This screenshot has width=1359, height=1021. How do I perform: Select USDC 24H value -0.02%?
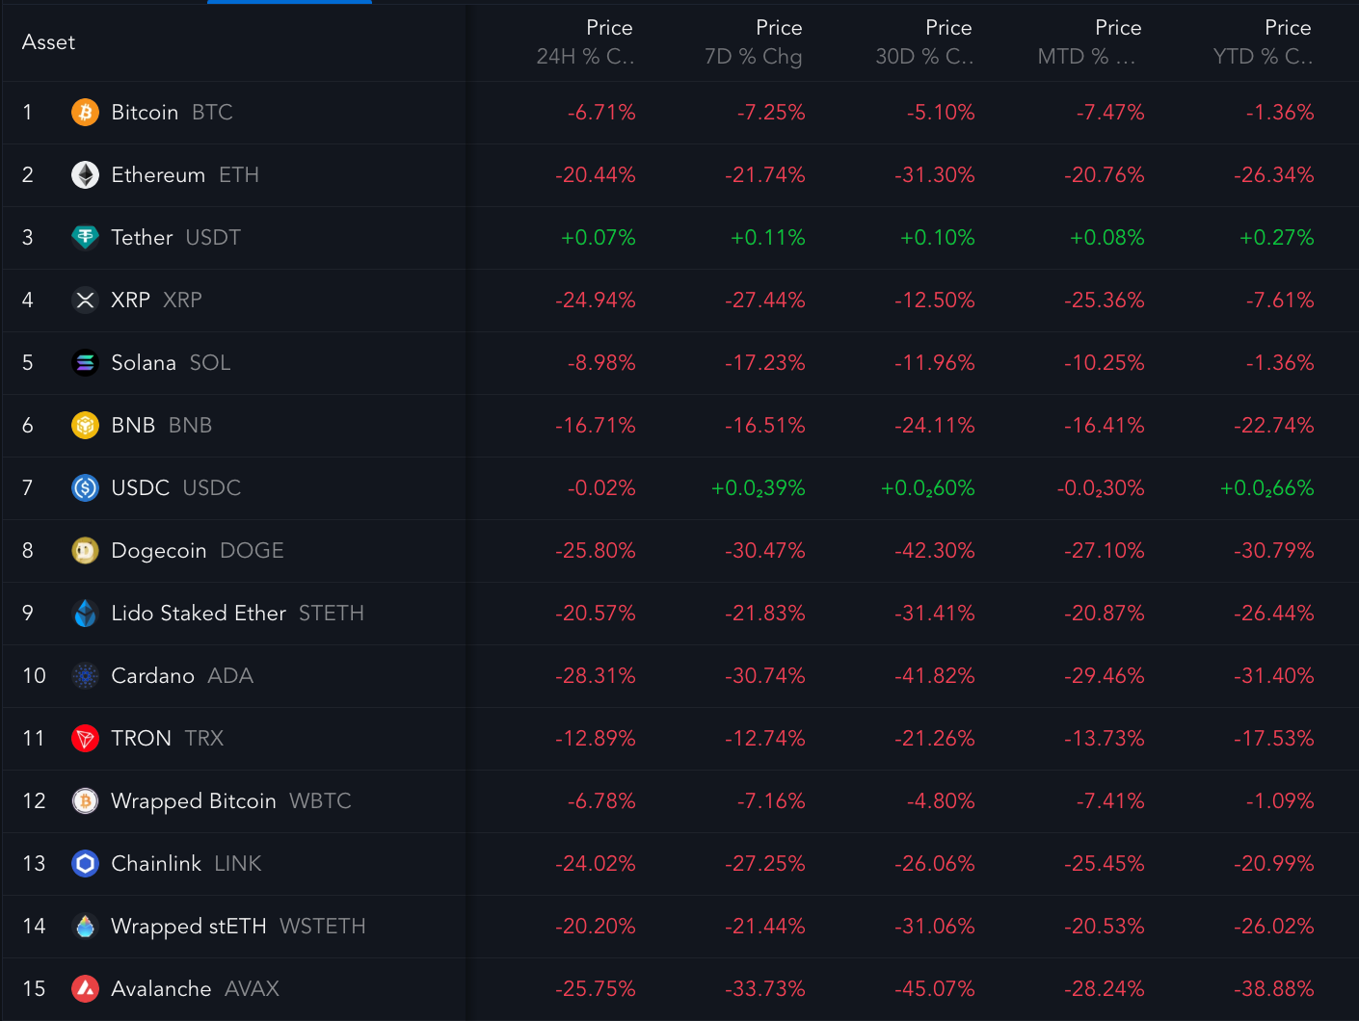[x=601, y=488]
